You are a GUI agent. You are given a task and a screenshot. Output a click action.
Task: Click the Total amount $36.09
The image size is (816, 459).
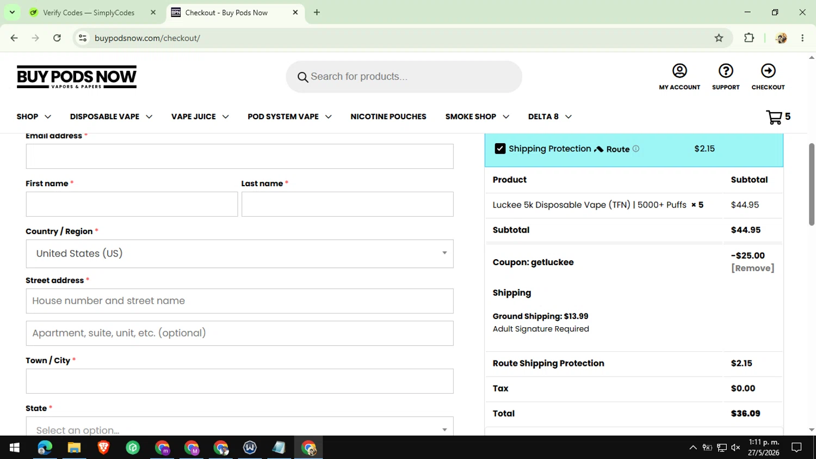(745, 414)
